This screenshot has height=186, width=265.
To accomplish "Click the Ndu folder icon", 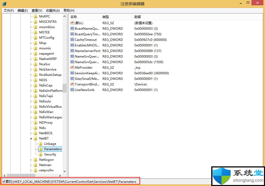I will click(35, 128).
